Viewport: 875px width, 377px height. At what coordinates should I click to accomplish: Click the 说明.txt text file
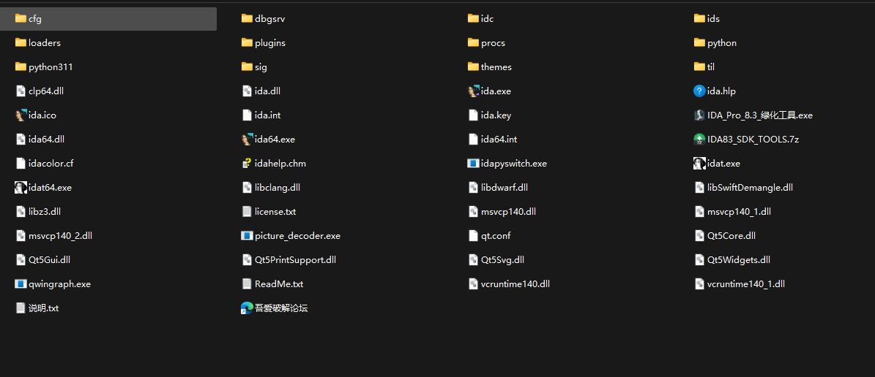[x=37, y=308]
